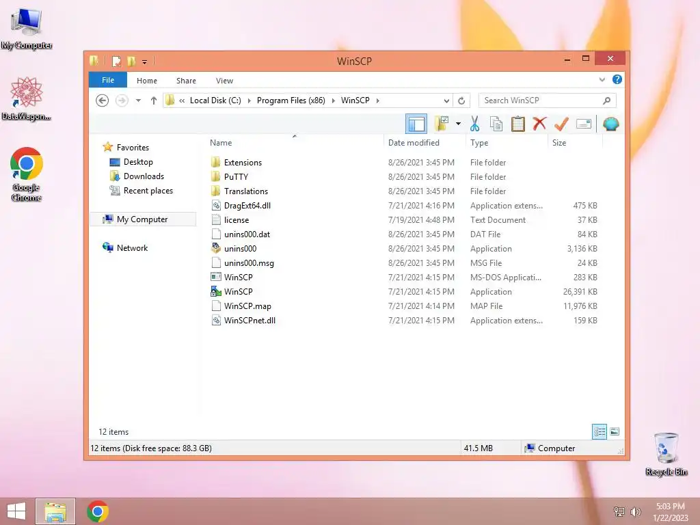Switch to large icons view icon
The width and height of the screenshot is (700, 525).
[615, 431]
